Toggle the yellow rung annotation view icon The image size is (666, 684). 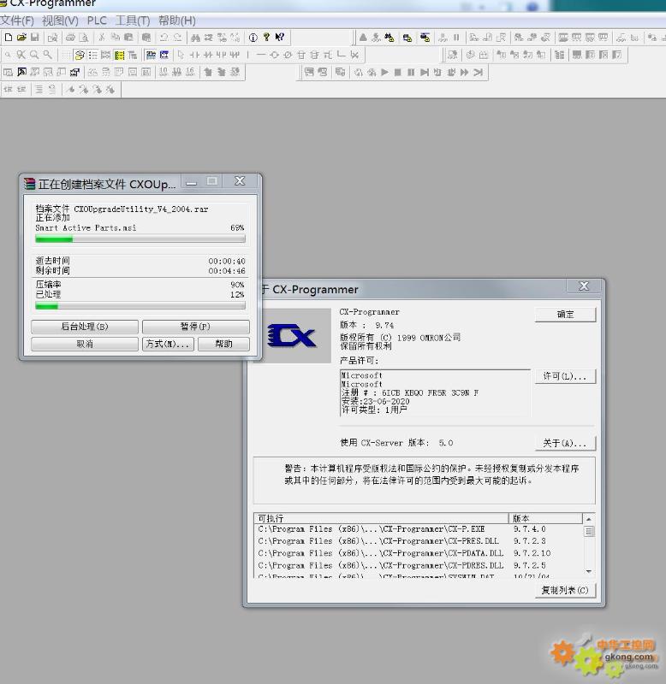tap(119, 55)
